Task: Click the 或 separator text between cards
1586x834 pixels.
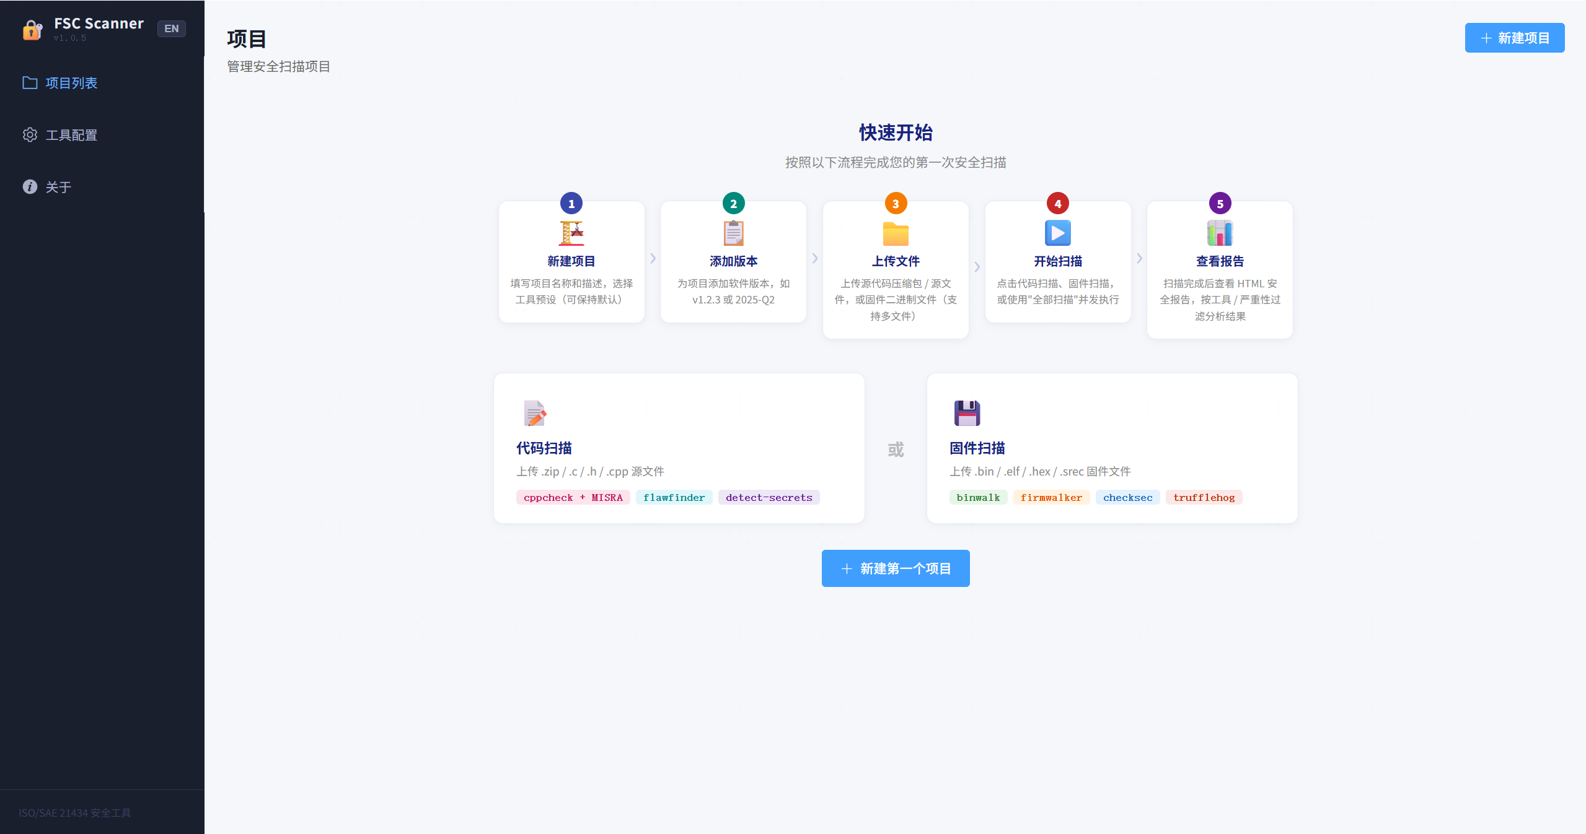Action: coord(896,450)
